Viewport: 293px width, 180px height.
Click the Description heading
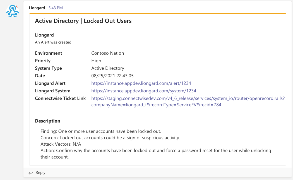tap(47, 121)
